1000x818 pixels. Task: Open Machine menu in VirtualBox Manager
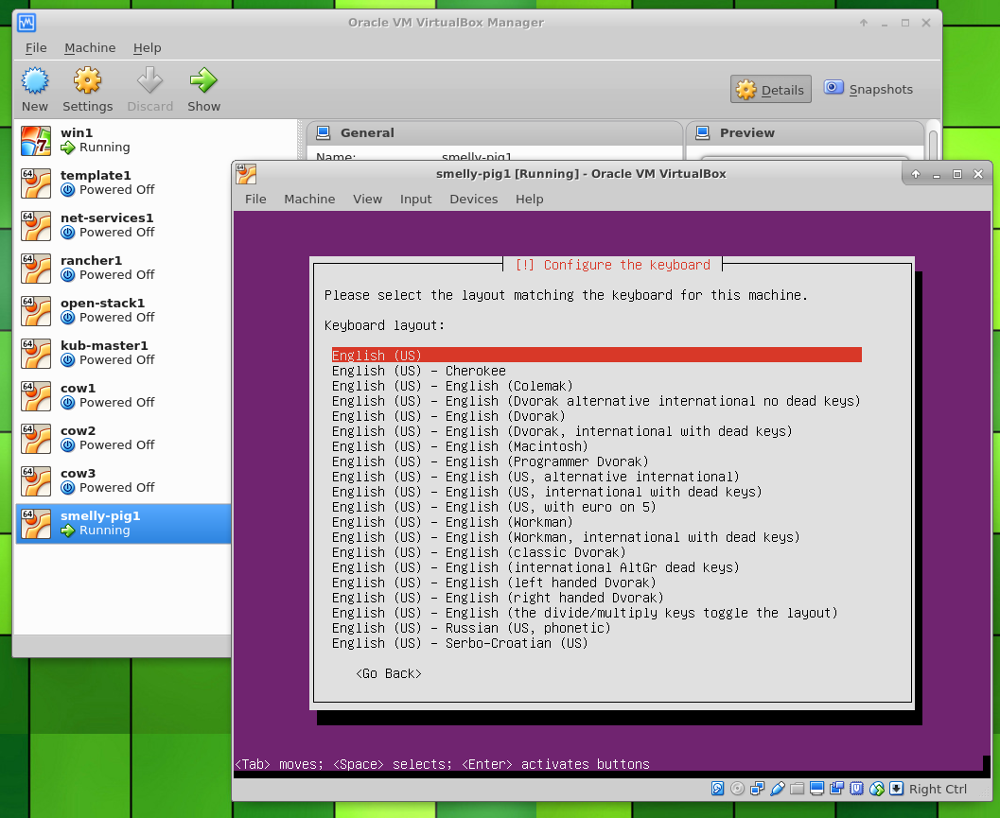90,48
